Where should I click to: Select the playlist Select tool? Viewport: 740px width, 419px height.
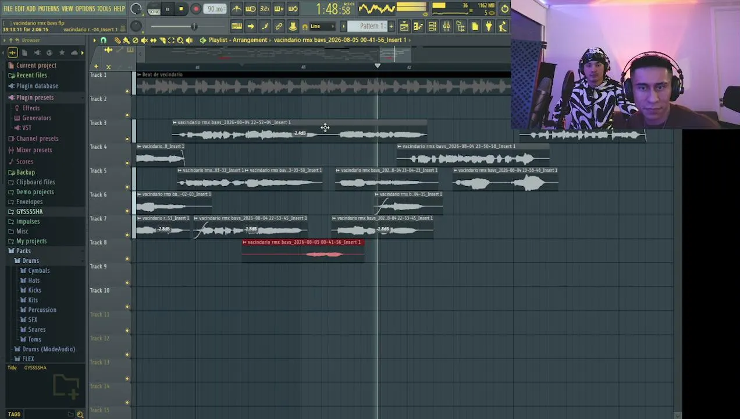click(171, 40)
